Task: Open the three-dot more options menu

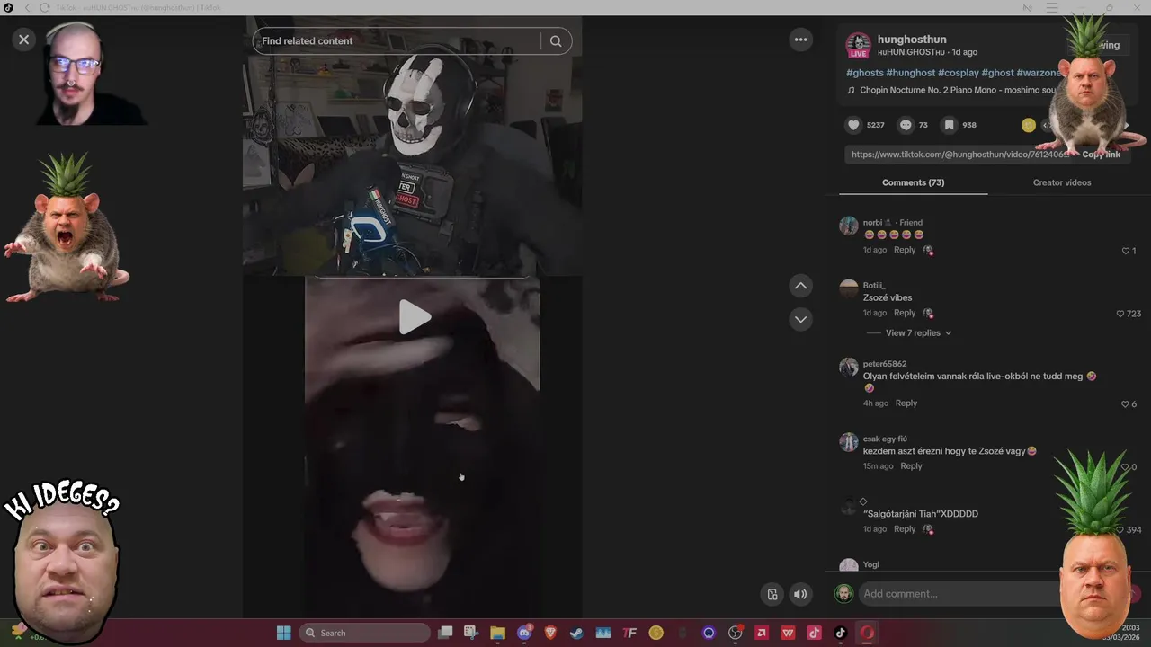Action: [800, 40]
